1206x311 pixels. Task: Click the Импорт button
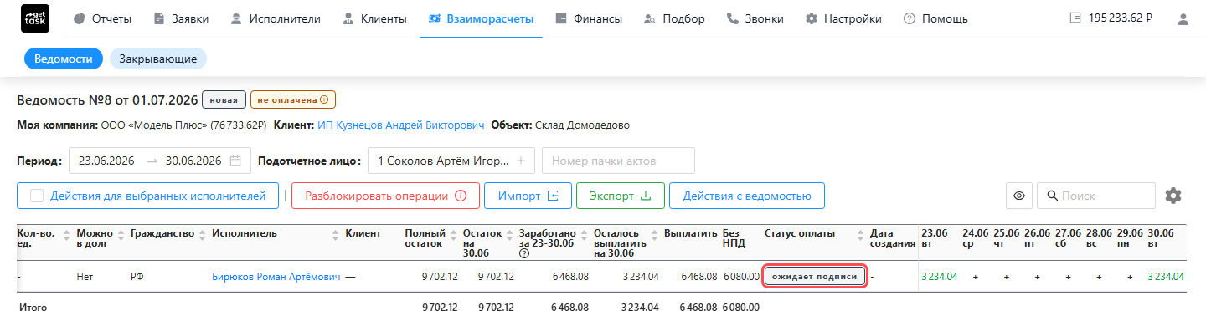point(528,196)
